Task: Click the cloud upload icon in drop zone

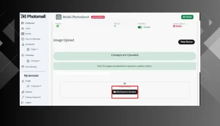Action: pos(125,84)
